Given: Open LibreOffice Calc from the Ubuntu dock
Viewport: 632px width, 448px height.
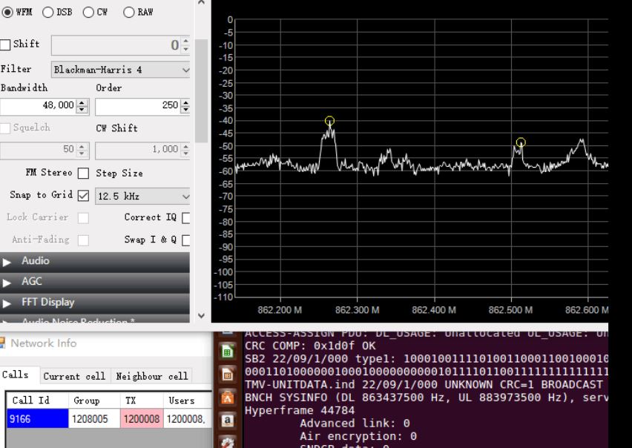Looking at the screenshot, I should tap(227, 352).
